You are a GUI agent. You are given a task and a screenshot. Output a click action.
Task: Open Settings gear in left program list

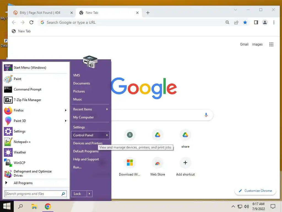(x=36, y=131)
